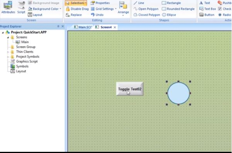This screenshot has height=153, width=232.
Task: Expand Grid Settings dropdown arrow
Action: [x=116, y=9]
